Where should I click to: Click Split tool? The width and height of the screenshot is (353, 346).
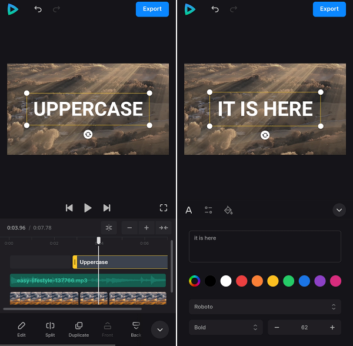tap(50, 330)
